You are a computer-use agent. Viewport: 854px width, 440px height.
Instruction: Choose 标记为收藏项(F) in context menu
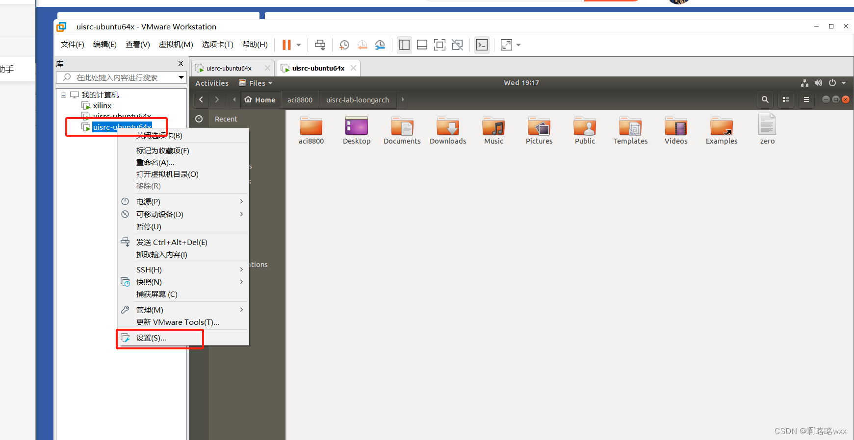(x=162, y=151)
